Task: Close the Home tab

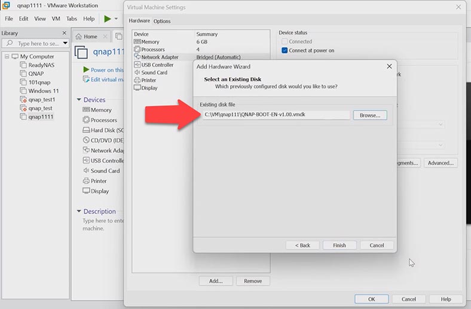Action: 105,36
